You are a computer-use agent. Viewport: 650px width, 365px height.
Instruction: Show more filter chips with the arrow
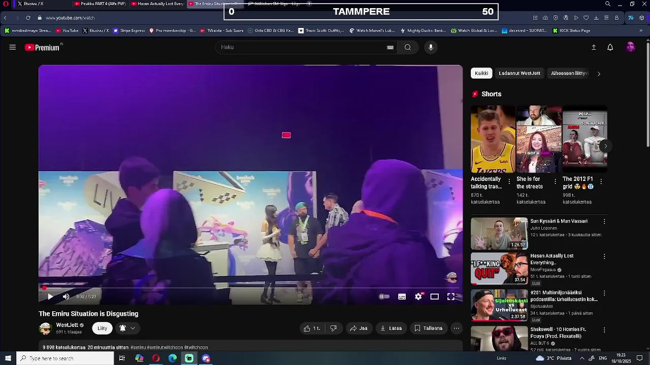[599, 74]
